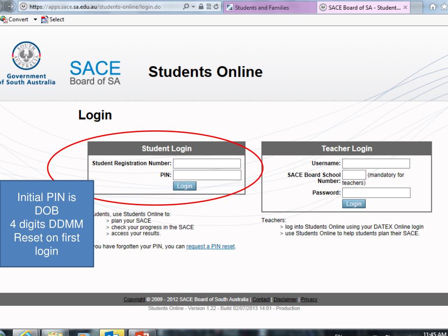
Task: Click the PowerPoint taskbar icon
Action: [x=142, y=332]
